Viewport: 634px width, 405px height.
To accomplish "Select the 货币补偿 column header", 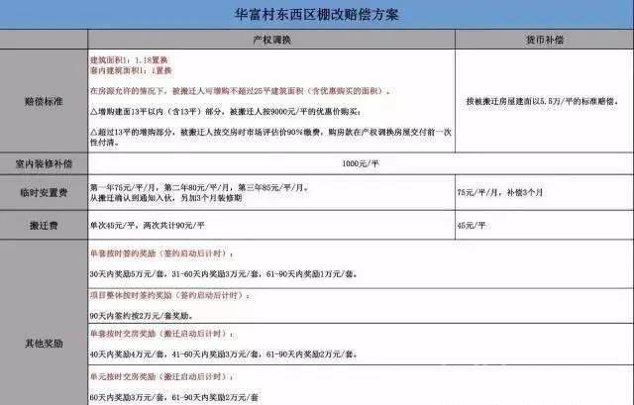I will coord(543,40).
